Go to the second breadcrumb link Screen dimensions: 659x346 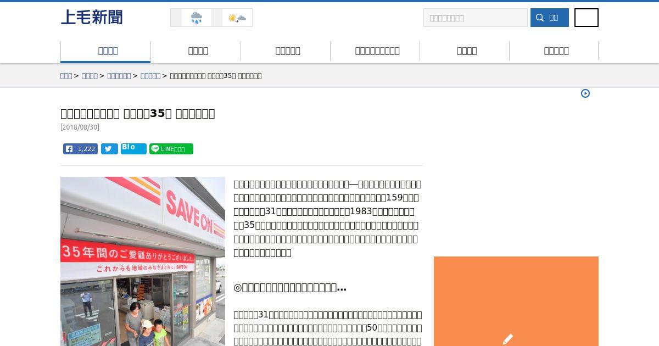(90, 76)
